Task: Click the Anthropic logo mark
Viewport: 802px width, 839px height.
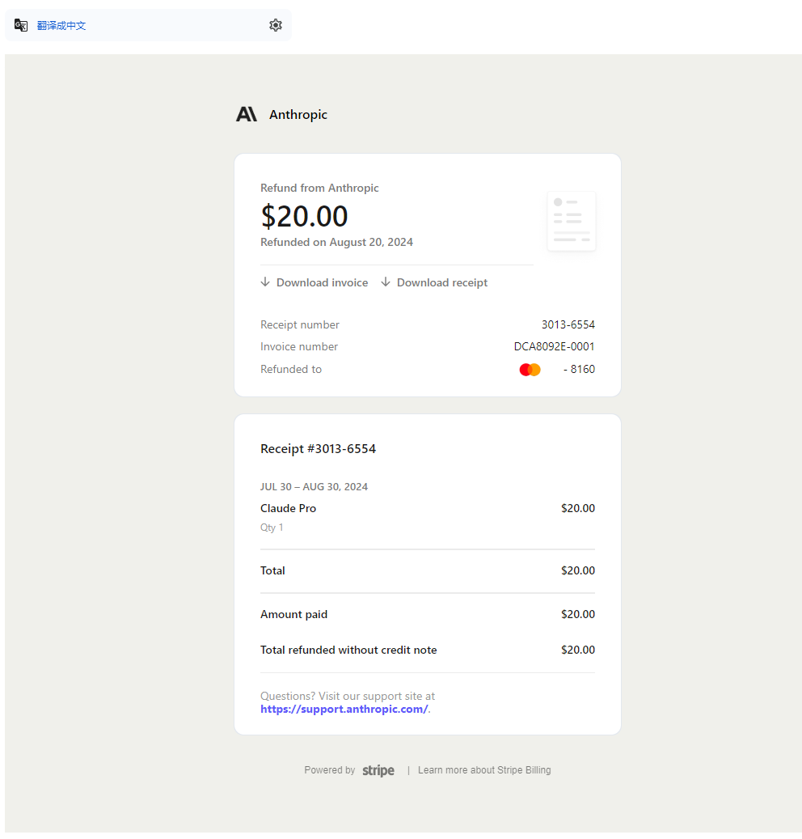Action: pyautogui.click(x=247, y=114)
